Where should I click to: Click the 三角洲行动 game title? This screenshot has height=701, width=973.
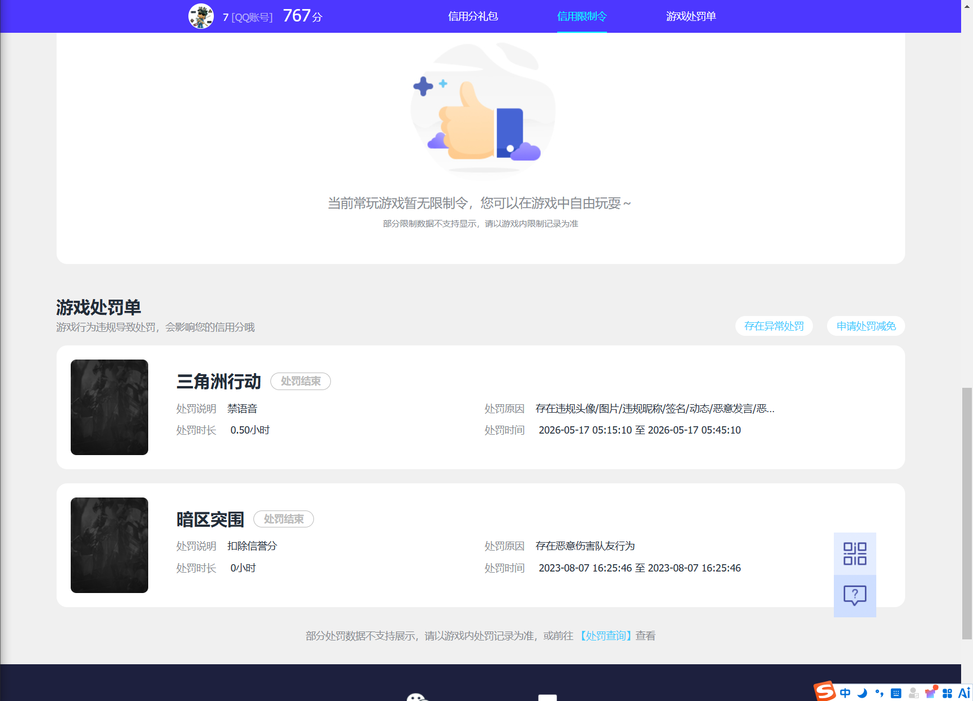[x=219, y=382]
